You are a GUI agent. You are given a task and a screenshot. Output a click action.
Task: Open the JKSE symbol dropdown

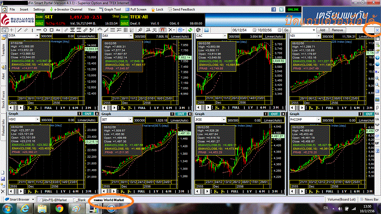[x=224, y=120]
